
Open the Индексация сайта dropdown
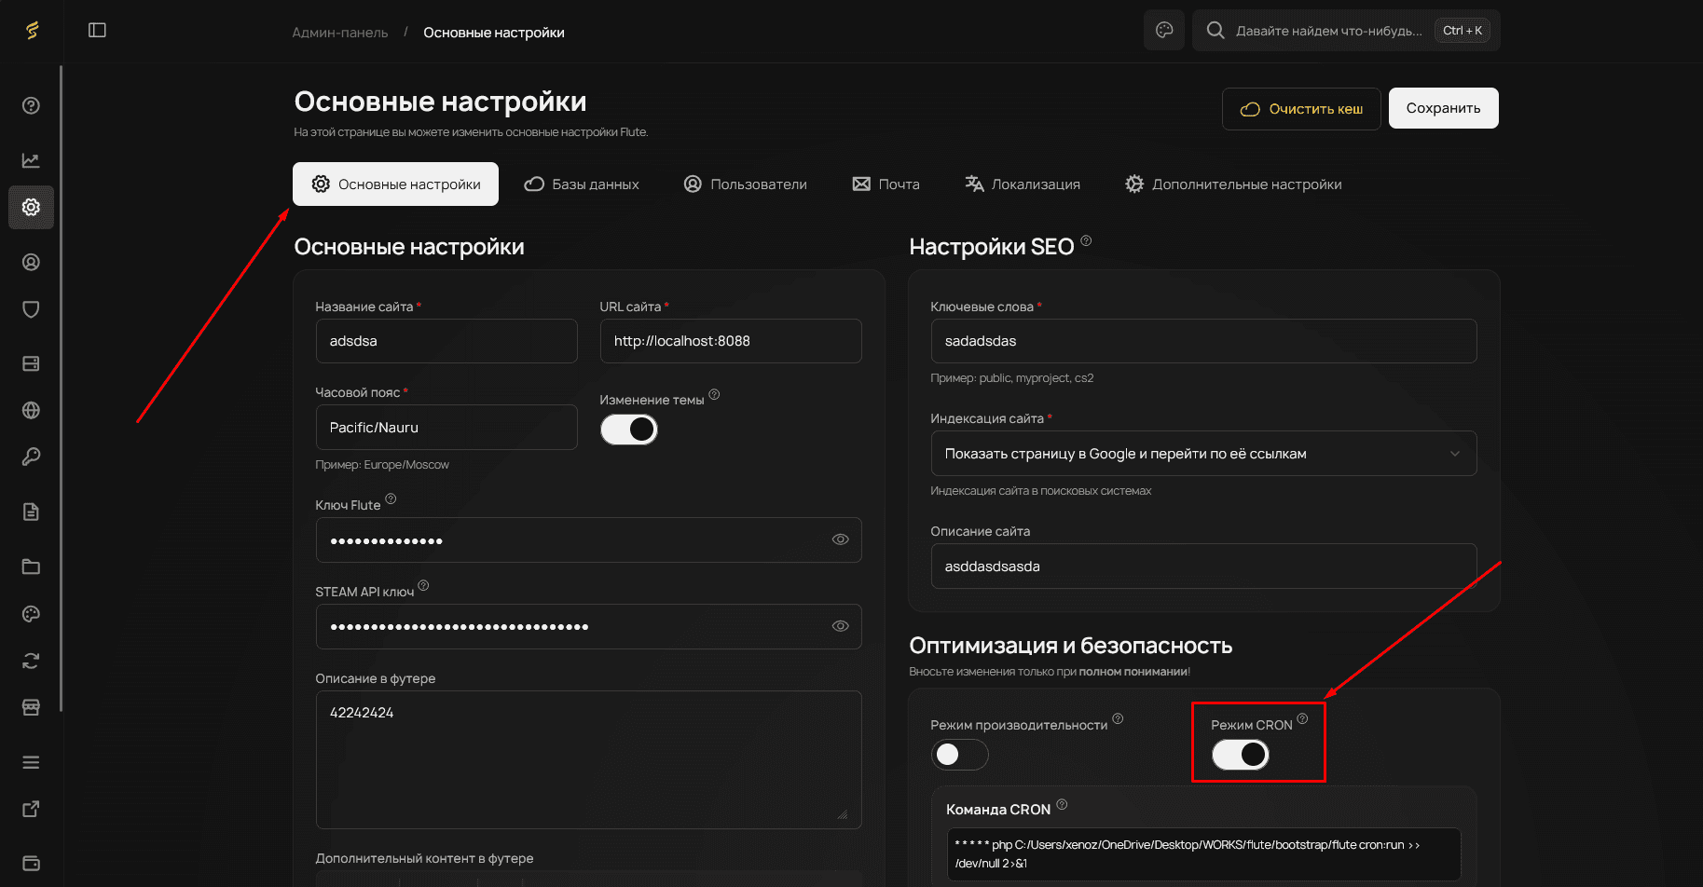pyautogui.click(x=1202, y=454)
